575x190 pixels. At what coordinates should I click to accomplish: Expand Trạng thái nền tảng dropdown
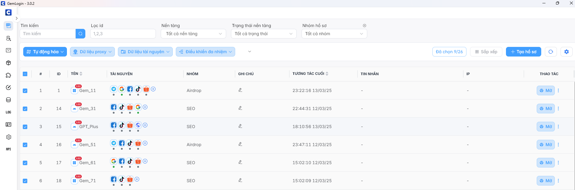(x=264, y=34)
